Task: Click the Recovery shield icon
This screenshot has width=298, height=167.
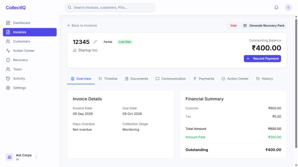Action: point(8,60)
